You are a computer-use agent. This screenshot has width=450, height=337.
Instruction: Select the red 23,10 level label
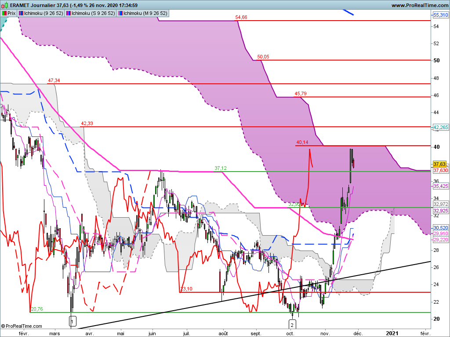(x=186, y=289)
